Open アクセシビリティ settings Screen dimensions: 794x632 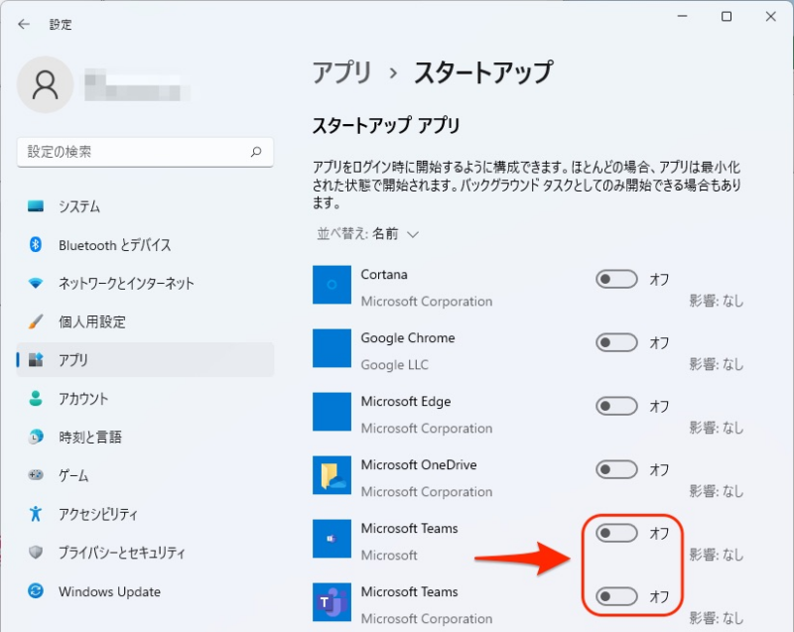tap(145, 514)
